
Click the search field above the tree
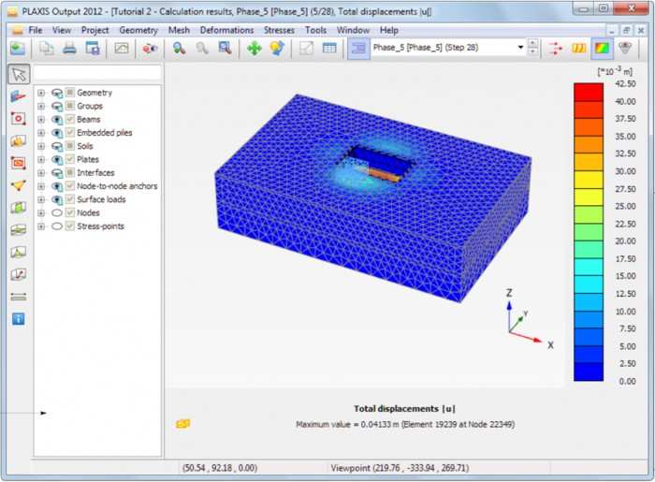(x=97, y=73)
